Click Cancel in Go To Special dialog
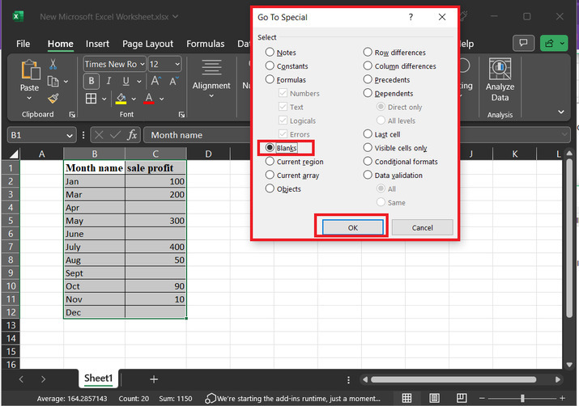This screenshot has height=406, width=579. [x=422, y=228]
